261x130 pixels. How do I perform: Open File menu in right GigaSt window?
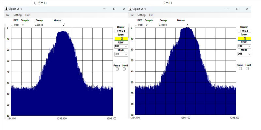point(132,15)
